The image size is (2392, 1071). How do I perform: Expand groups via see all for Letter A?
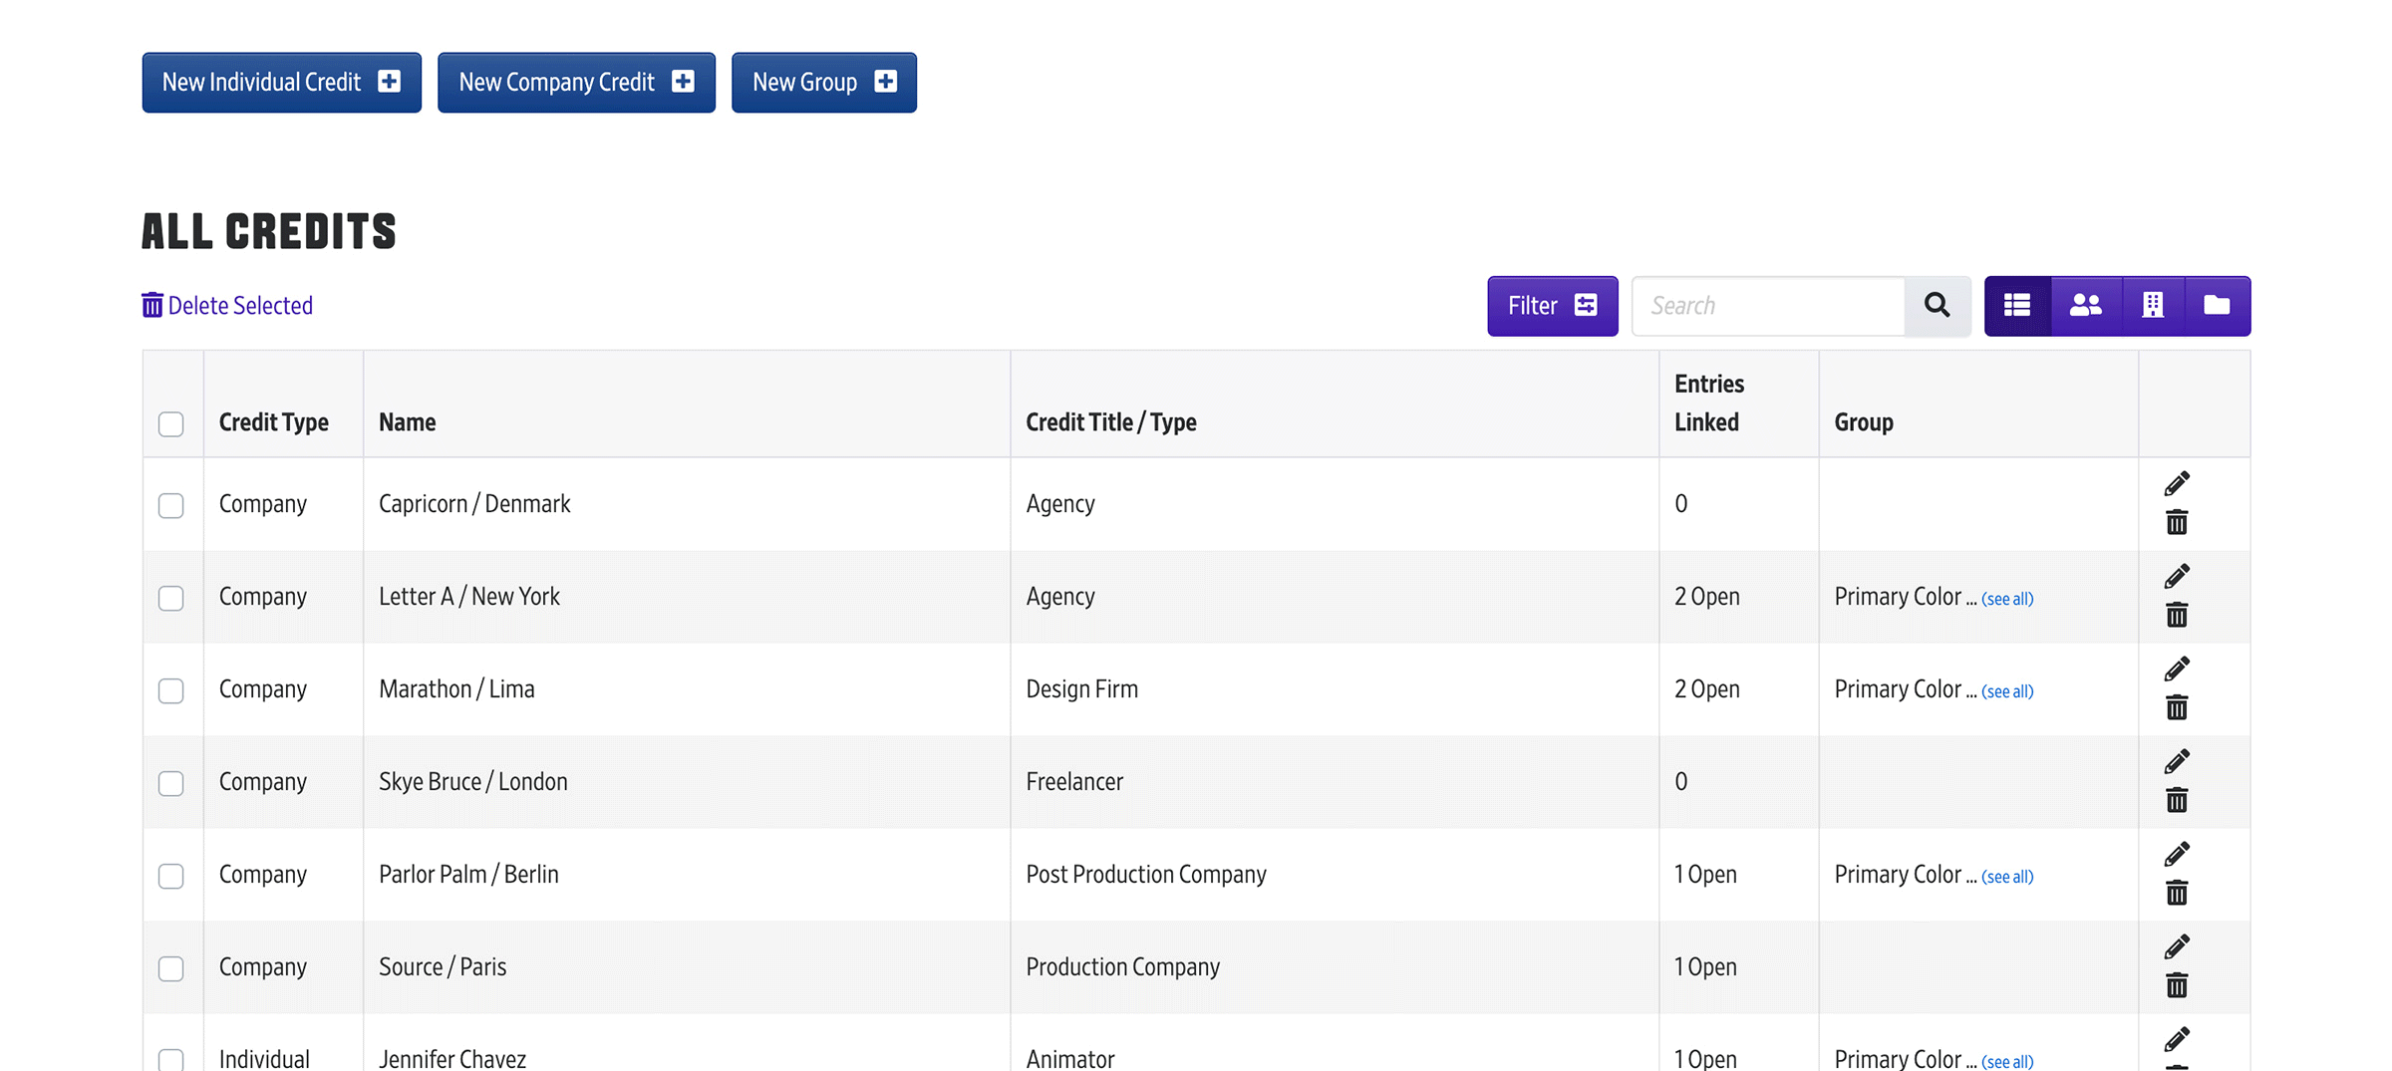[2006, 599]
